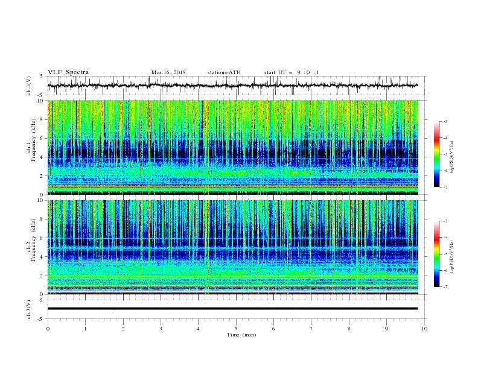
Task: Click the x-axis tick label '0'
Action: pyautogui.click(x=48, y=329)
